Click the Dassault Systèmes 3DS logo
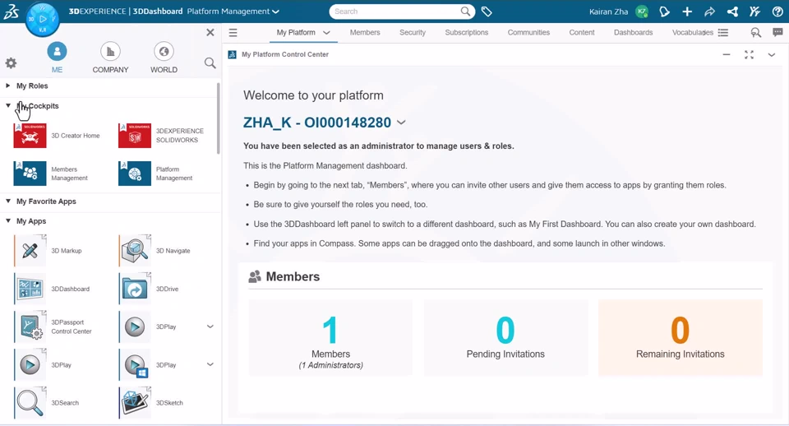 coord(11,12)
